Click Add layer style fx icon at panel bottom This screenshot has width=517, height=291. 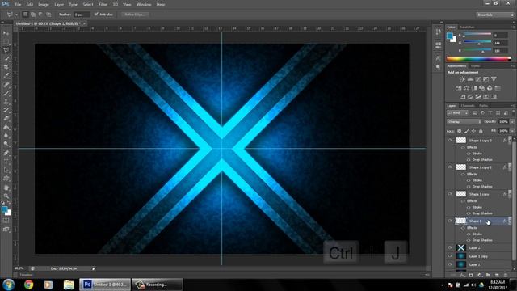coord(462,275)
